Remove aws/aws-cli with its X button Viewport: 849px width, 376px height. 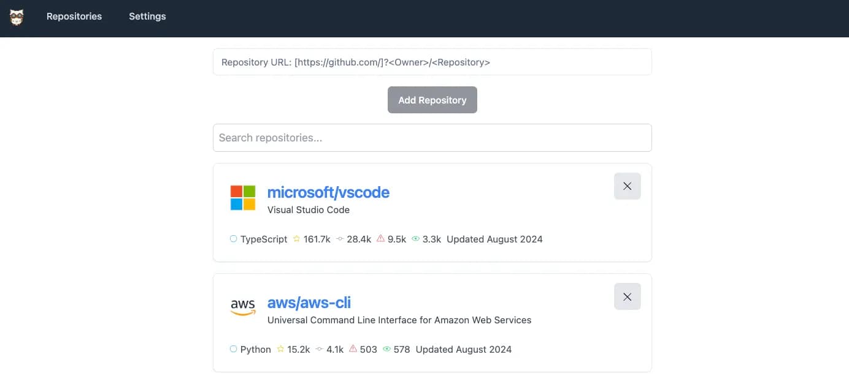(627, 296)
